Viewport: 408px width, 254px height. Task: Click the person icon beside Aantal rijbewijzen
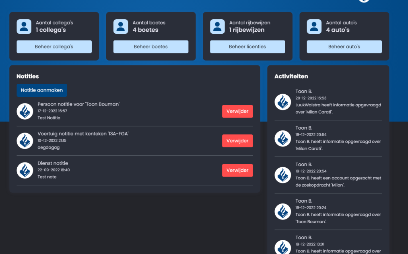217,26
